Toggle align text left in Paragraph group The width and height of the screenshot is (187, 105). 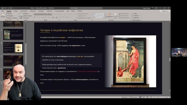point(61,17)
